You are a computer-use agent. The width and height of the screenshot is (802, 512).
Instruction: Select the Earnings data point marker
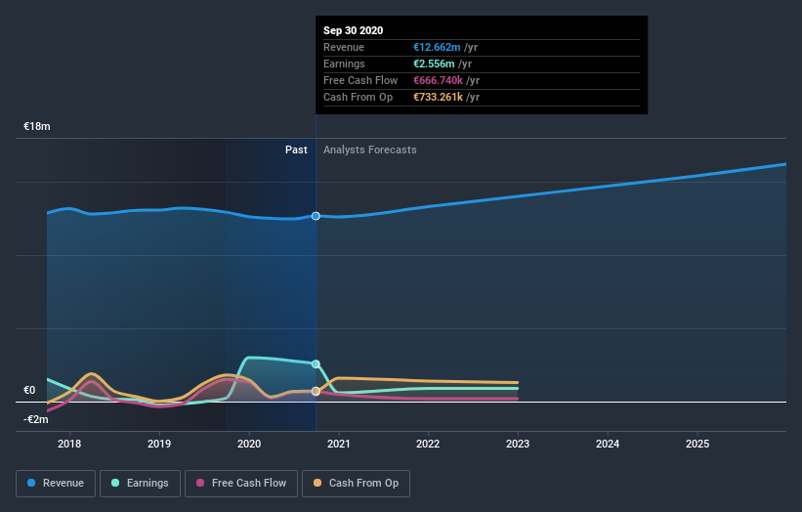point(316,364)
